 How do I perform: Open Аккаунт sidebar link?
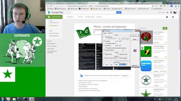[49, 41]
